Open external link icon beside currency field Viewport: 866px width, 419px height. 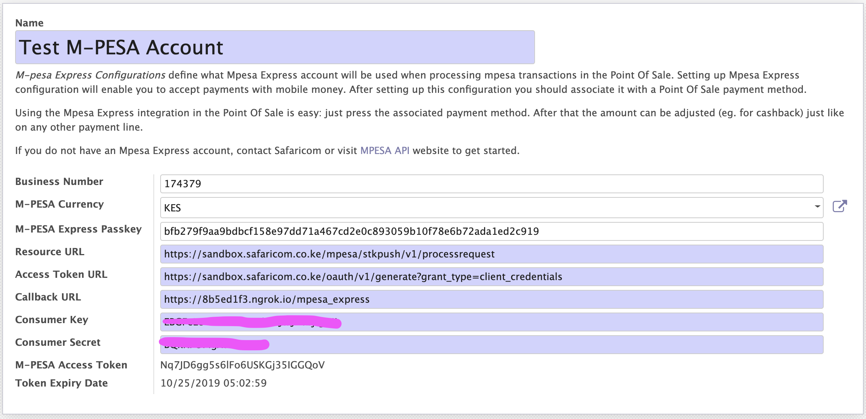click(840, 206)
